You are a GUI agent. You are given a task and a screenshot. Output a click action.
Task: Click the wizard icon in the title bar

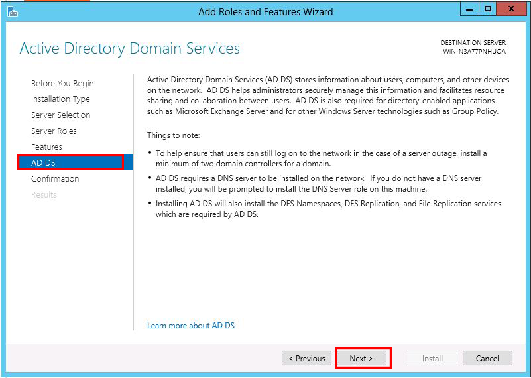(13, 12)
